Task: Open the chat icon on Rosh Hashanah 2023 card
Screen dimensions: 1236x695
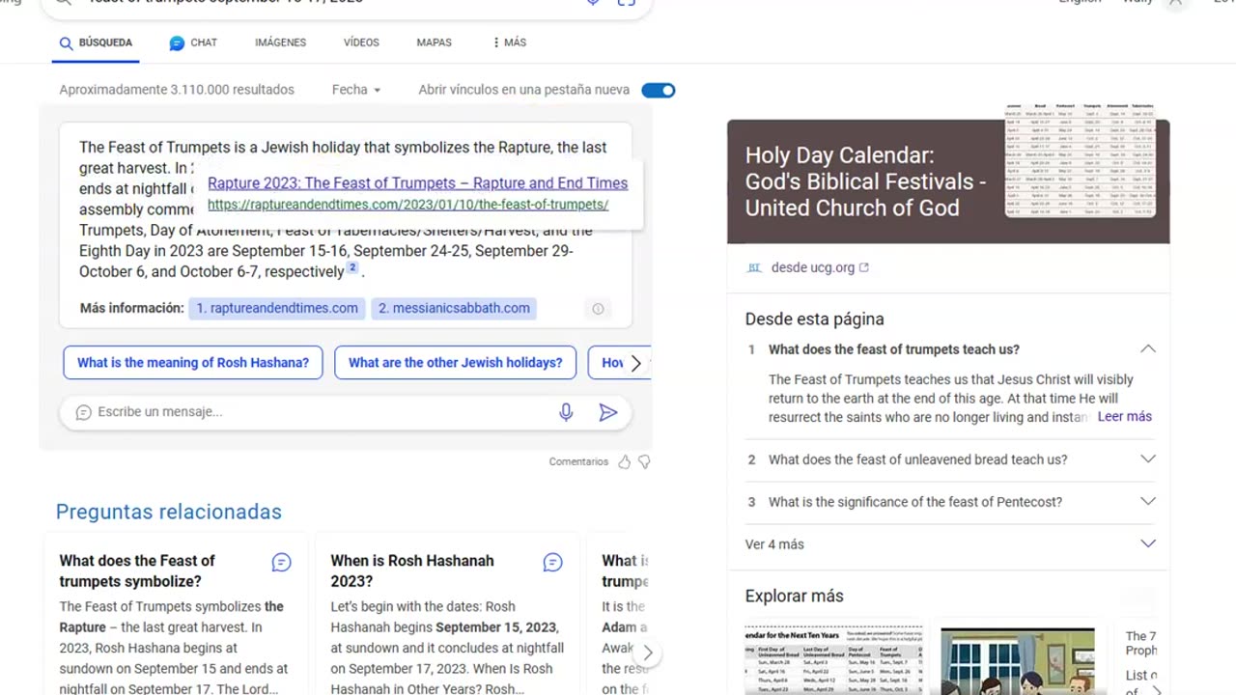Action: coord(552,563)
